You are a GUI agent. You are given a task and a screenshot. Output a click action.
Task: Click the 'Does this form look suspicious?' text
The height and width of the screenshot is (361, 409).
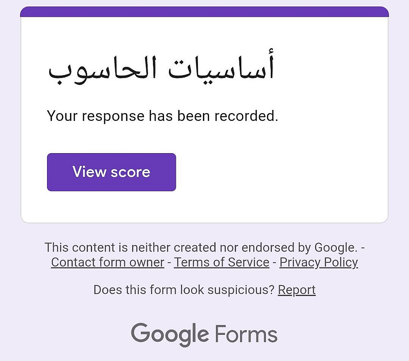click(183, 290)
